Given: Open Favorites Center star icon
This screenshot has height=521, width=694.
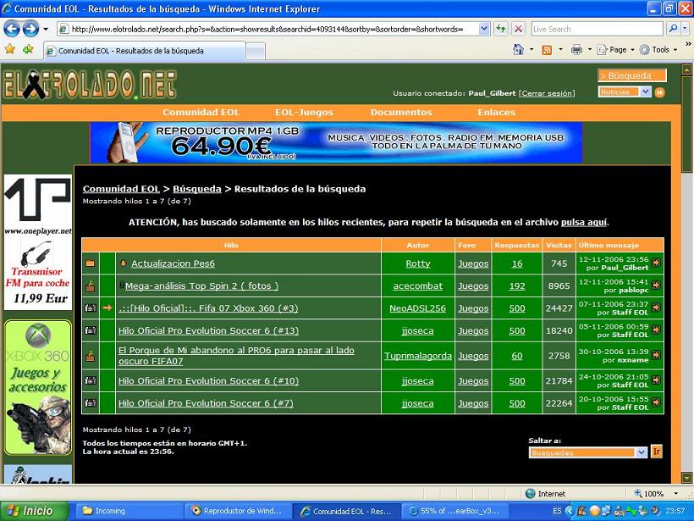Looking at the screenshot, I should [10, 50].
